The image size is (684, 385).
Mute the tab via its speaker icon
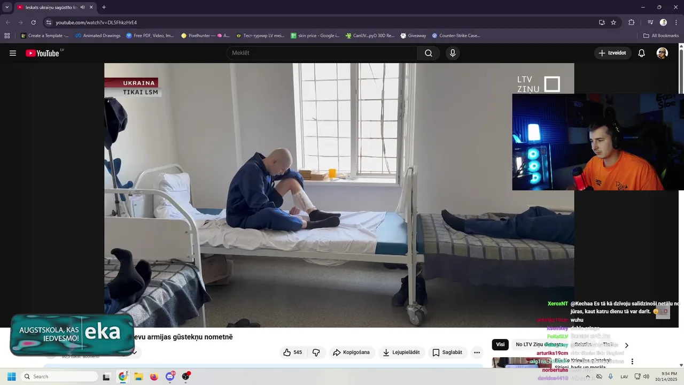point(83,7)
